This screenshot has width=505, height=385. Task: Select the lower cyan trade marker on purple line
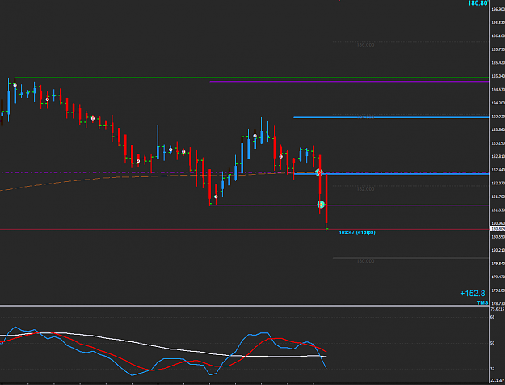tap(321, 204)
